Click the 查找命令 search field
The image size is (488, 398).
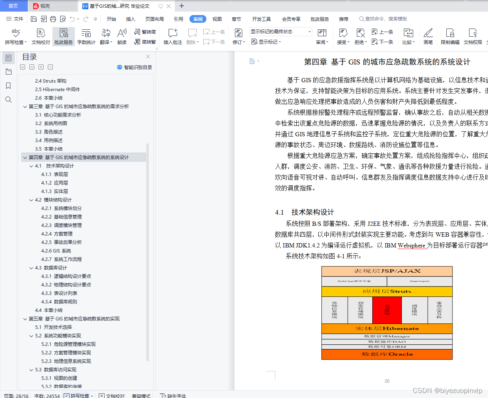coord(383,19)
